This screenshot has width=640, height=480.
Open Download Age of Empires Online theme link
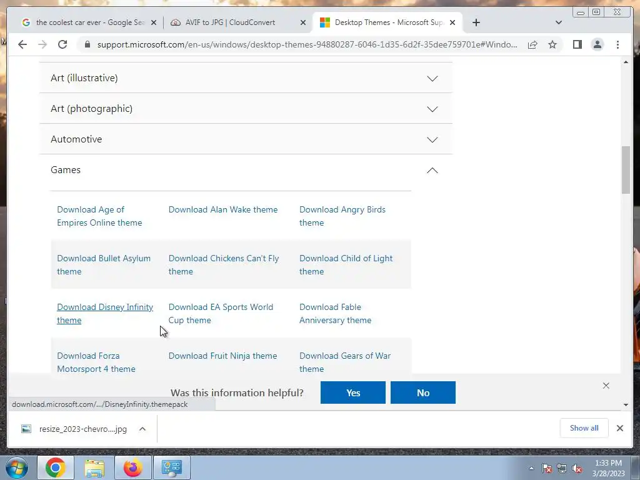point(99,216)
